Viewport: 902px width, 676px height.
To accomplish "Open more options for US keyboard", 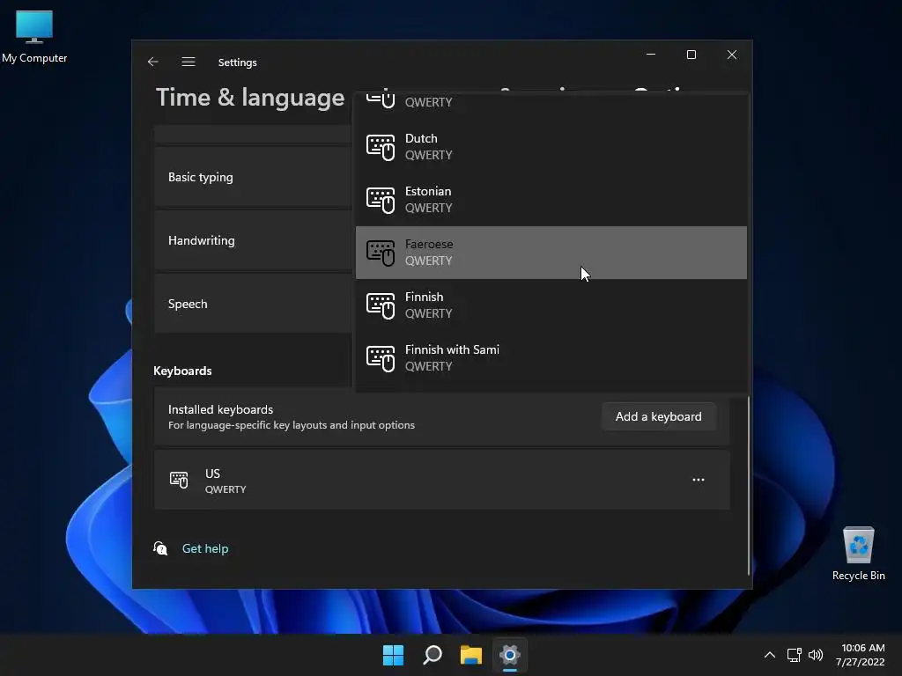I will pos(699,480).
